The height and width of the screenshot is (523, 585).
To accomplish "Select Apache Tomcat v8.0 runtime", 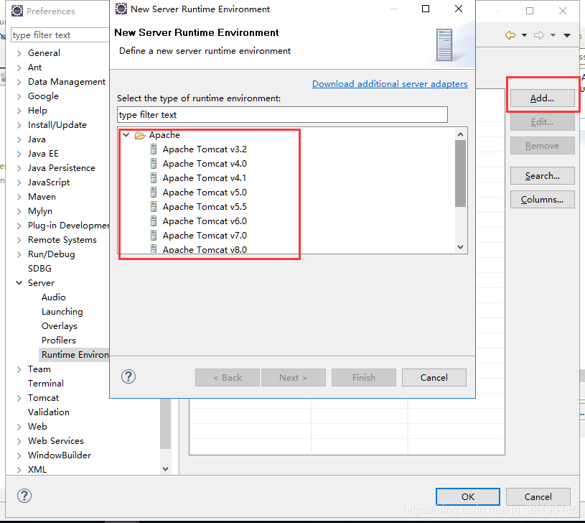I will pyautogui.click(x=205, y=249).
